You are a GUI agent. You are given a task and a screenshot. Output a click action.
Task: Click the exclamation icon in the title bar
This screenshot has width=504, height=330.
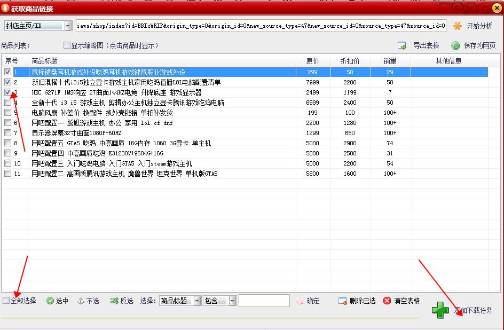point(5,8)
